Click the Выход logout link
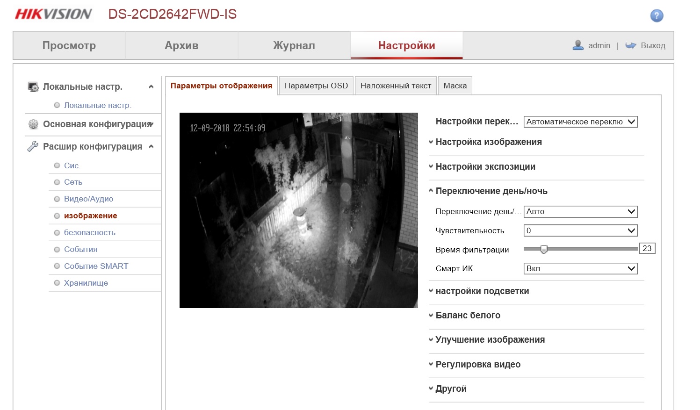700x410 pixels. [653, 46]
